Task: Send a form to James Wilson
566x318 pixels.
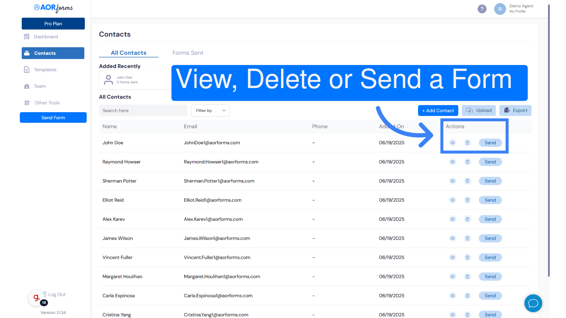Action: tap(490, 238)
